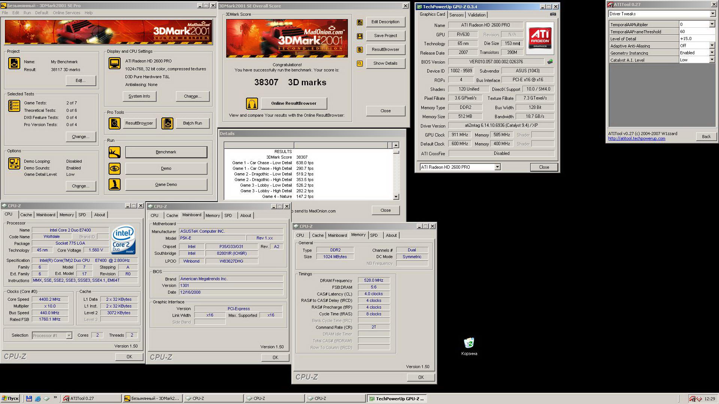This screenshot has width=719, height=404.
Task: Click the monitor icon in Display settings
Action: click(x=115, y=63)
